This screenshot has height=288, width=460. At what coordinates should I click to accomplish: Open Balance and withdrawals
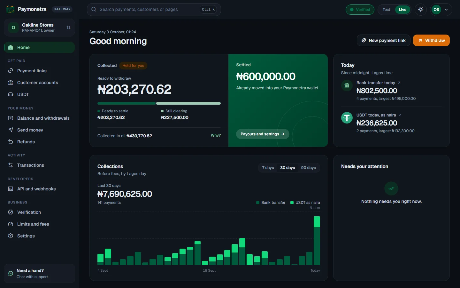tap(40, 118)
